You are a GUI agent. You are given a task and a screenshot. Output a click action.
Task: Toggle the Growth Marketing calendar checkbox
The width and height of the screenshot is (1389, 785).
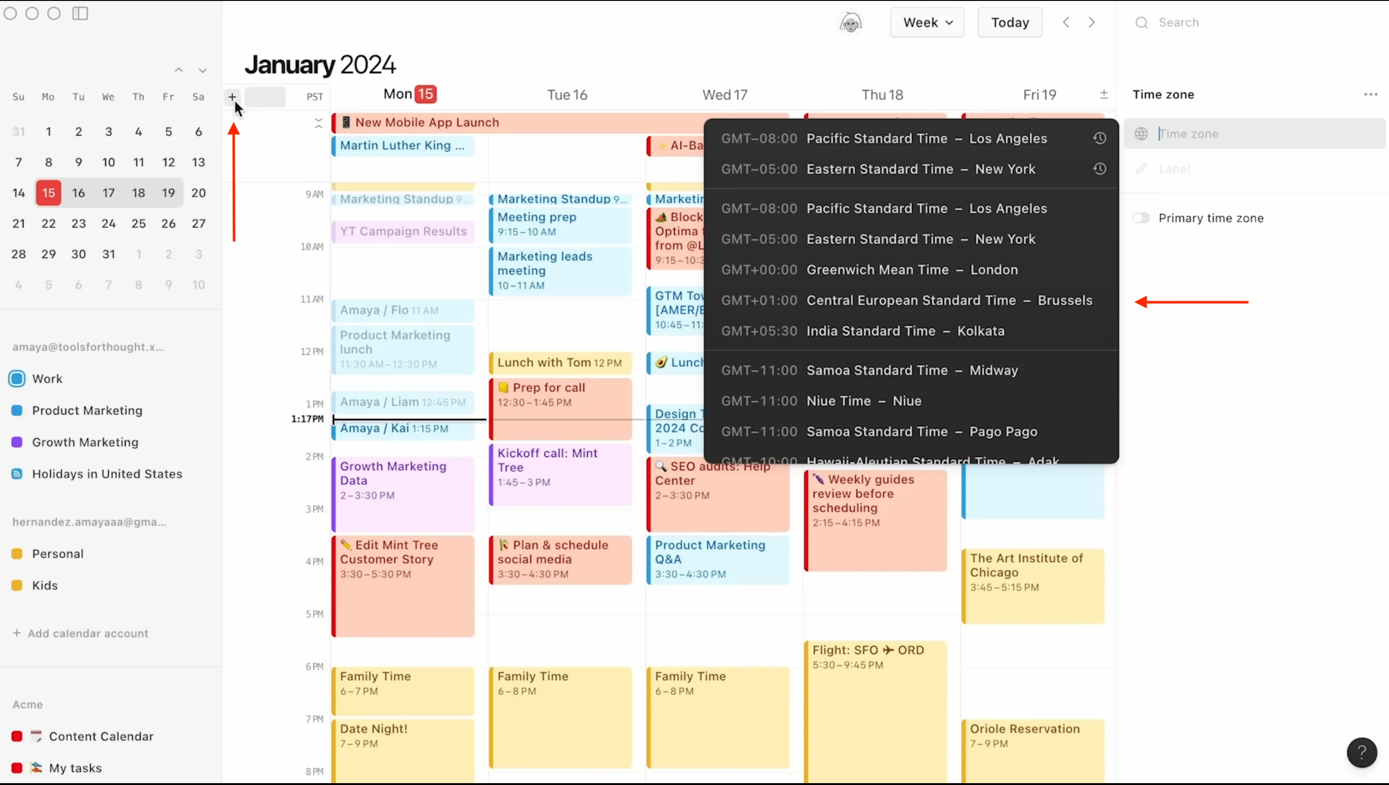coord(17,442)
